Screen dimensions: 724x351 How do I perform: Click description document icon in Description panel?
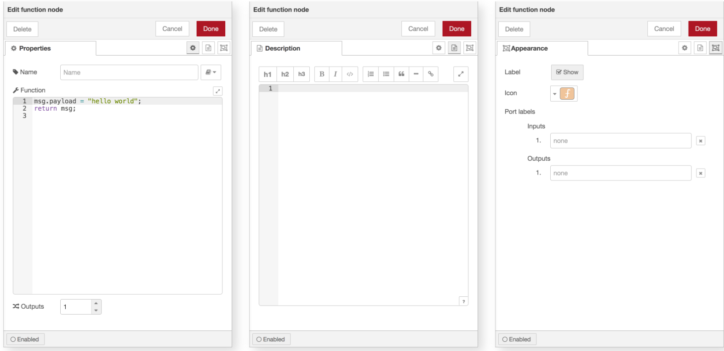pos(454,48)
